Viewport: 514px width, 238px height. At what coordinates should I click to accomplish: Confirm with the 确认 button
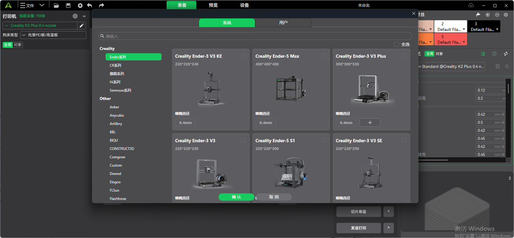pyautogui.click(x=237, y=197)
